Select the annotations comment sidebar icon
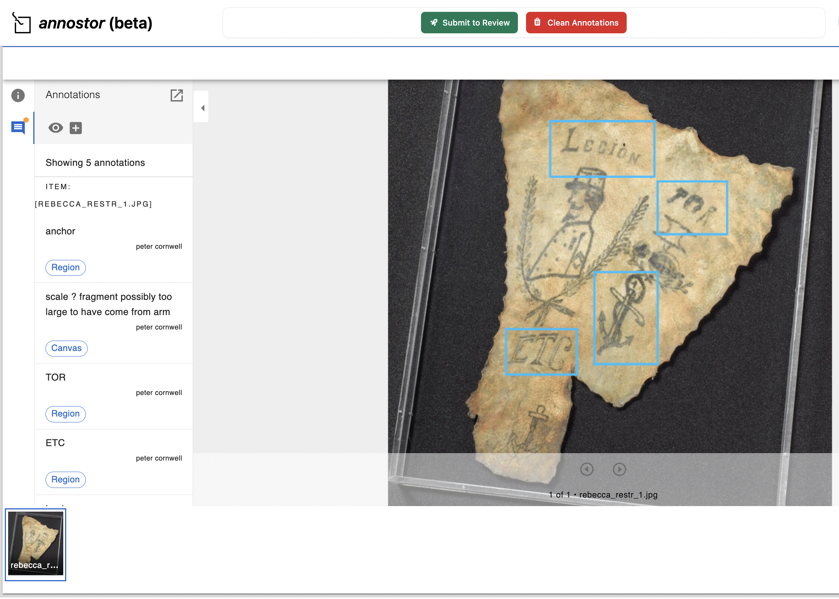 [18, 128]
